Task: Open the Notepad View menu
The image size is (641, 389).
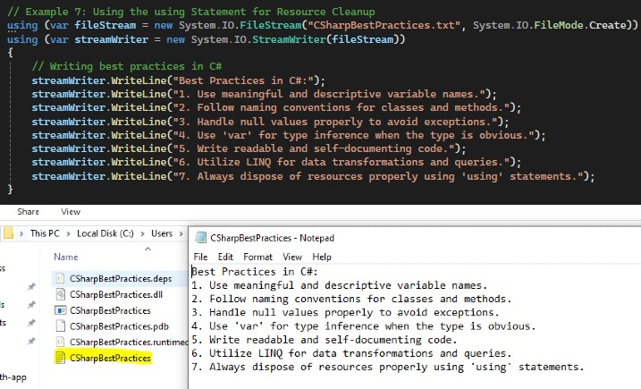Action: pos(292,257)
